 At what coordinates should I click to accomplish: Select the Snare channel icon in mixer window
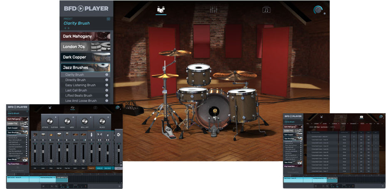tap(43, 135)
